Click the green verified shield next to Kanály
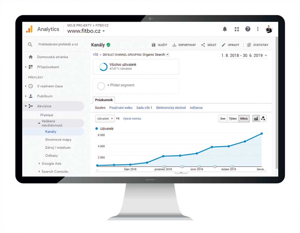The width and height of the screenshot is (300, 233). [x=108, y=45]
